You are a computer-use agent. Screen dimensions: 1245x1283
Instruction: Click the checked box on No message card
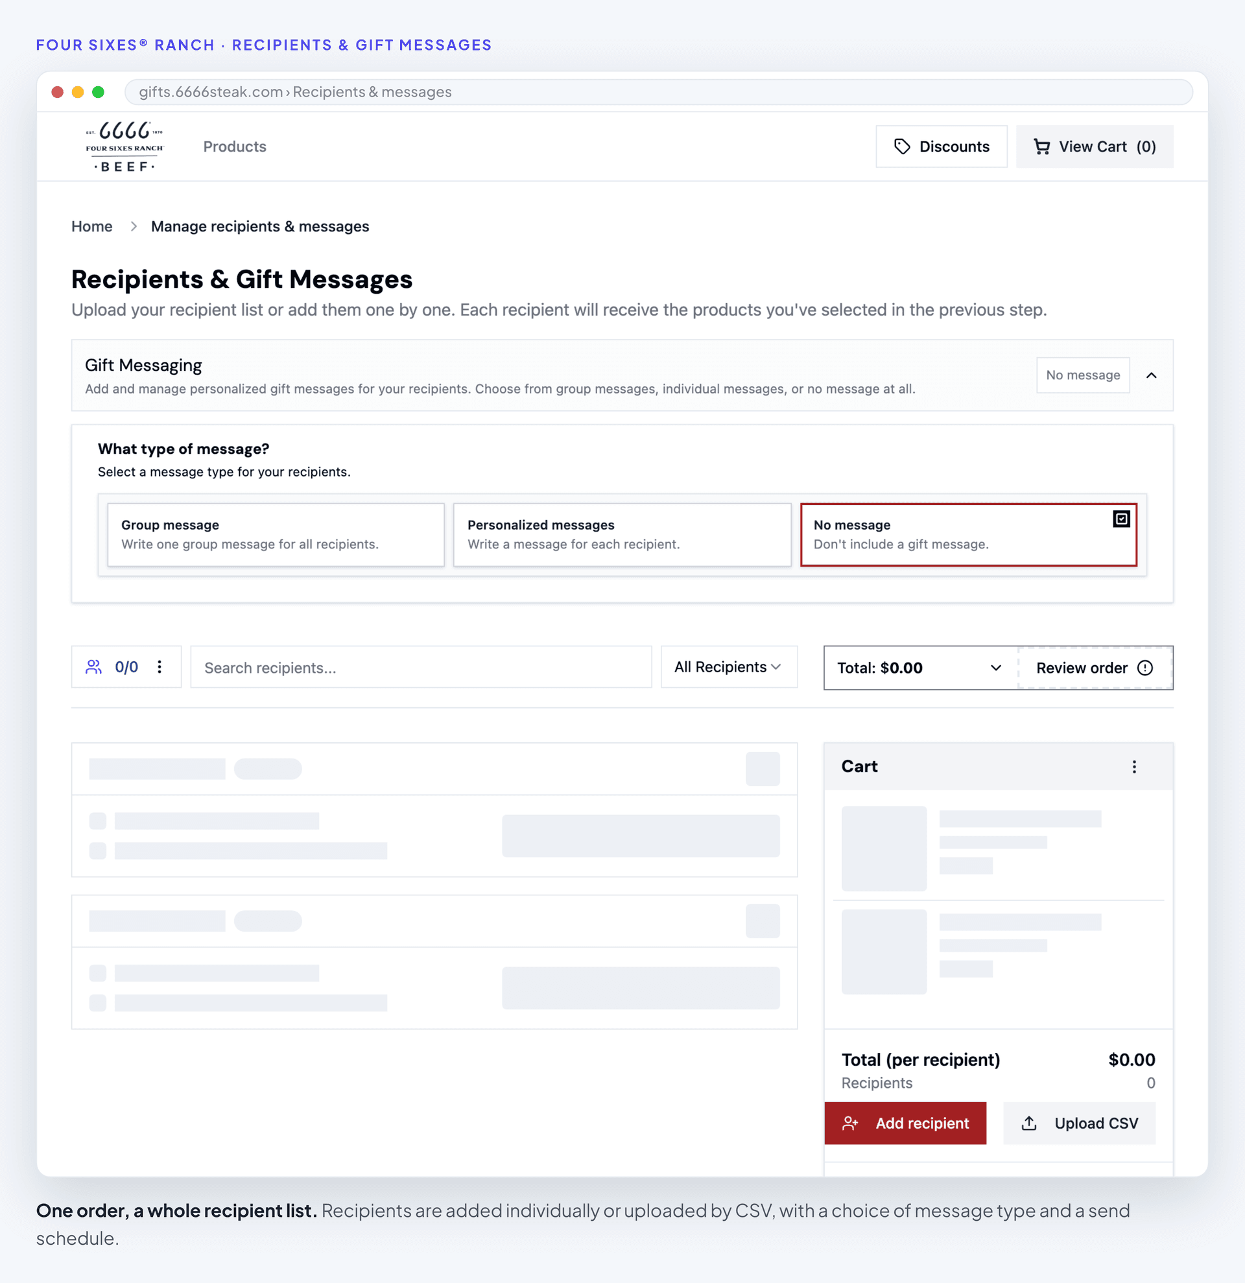click(1121, 519)
